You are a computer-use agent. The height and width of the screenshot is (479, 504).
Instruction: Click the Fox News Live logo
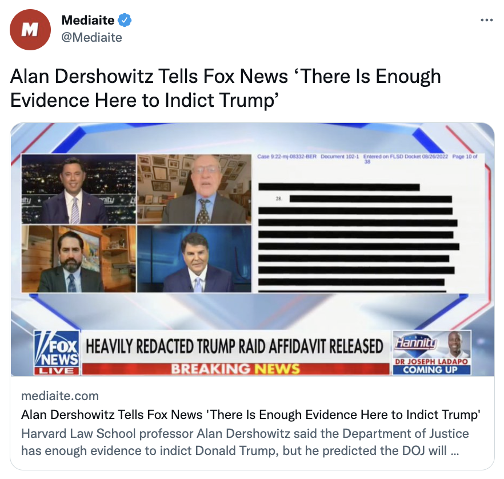[x=57, y=353]
